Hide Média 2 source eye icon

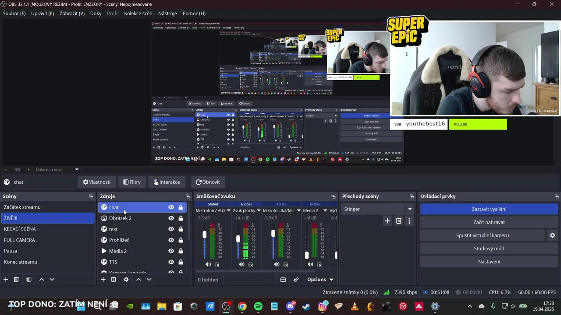pos(171,251)
